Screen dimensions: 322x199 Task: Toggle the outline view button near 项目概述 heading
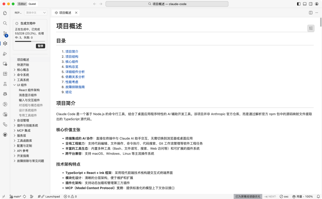(311, 28)
